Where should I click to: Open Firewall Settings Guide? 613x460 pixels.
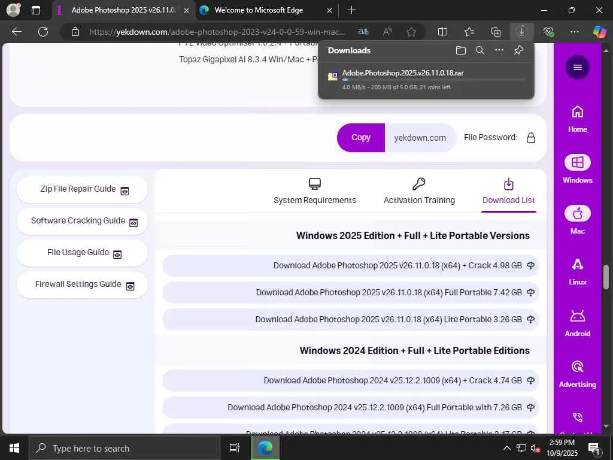pos(82,285)
